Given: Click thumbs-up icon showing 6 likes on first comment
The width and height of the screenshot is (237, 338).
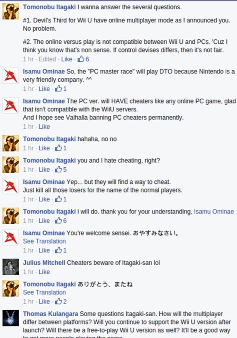Looking at the screenshot, I should coord(81,59).
